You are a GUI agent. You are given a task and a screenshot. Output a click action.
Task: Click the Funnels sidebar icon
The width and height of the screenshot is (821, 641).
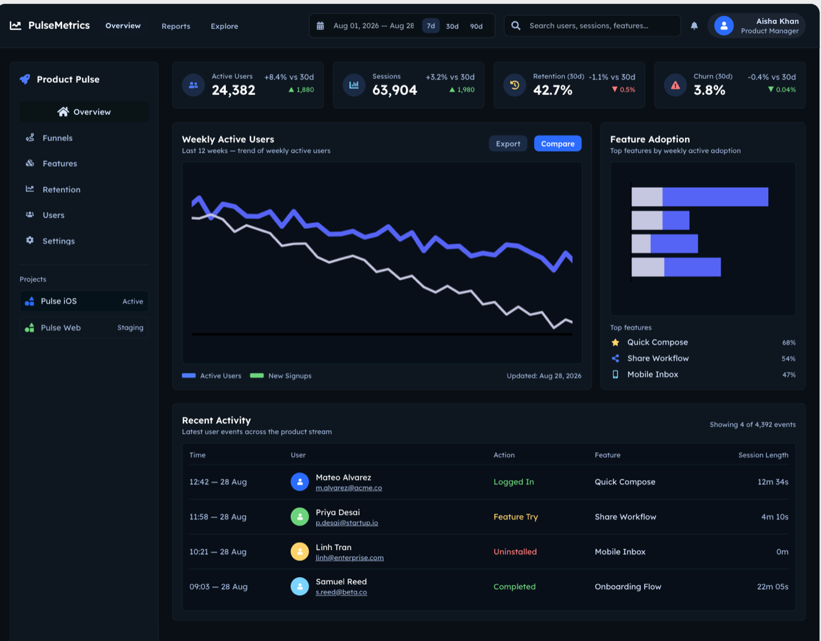point(30,138)
